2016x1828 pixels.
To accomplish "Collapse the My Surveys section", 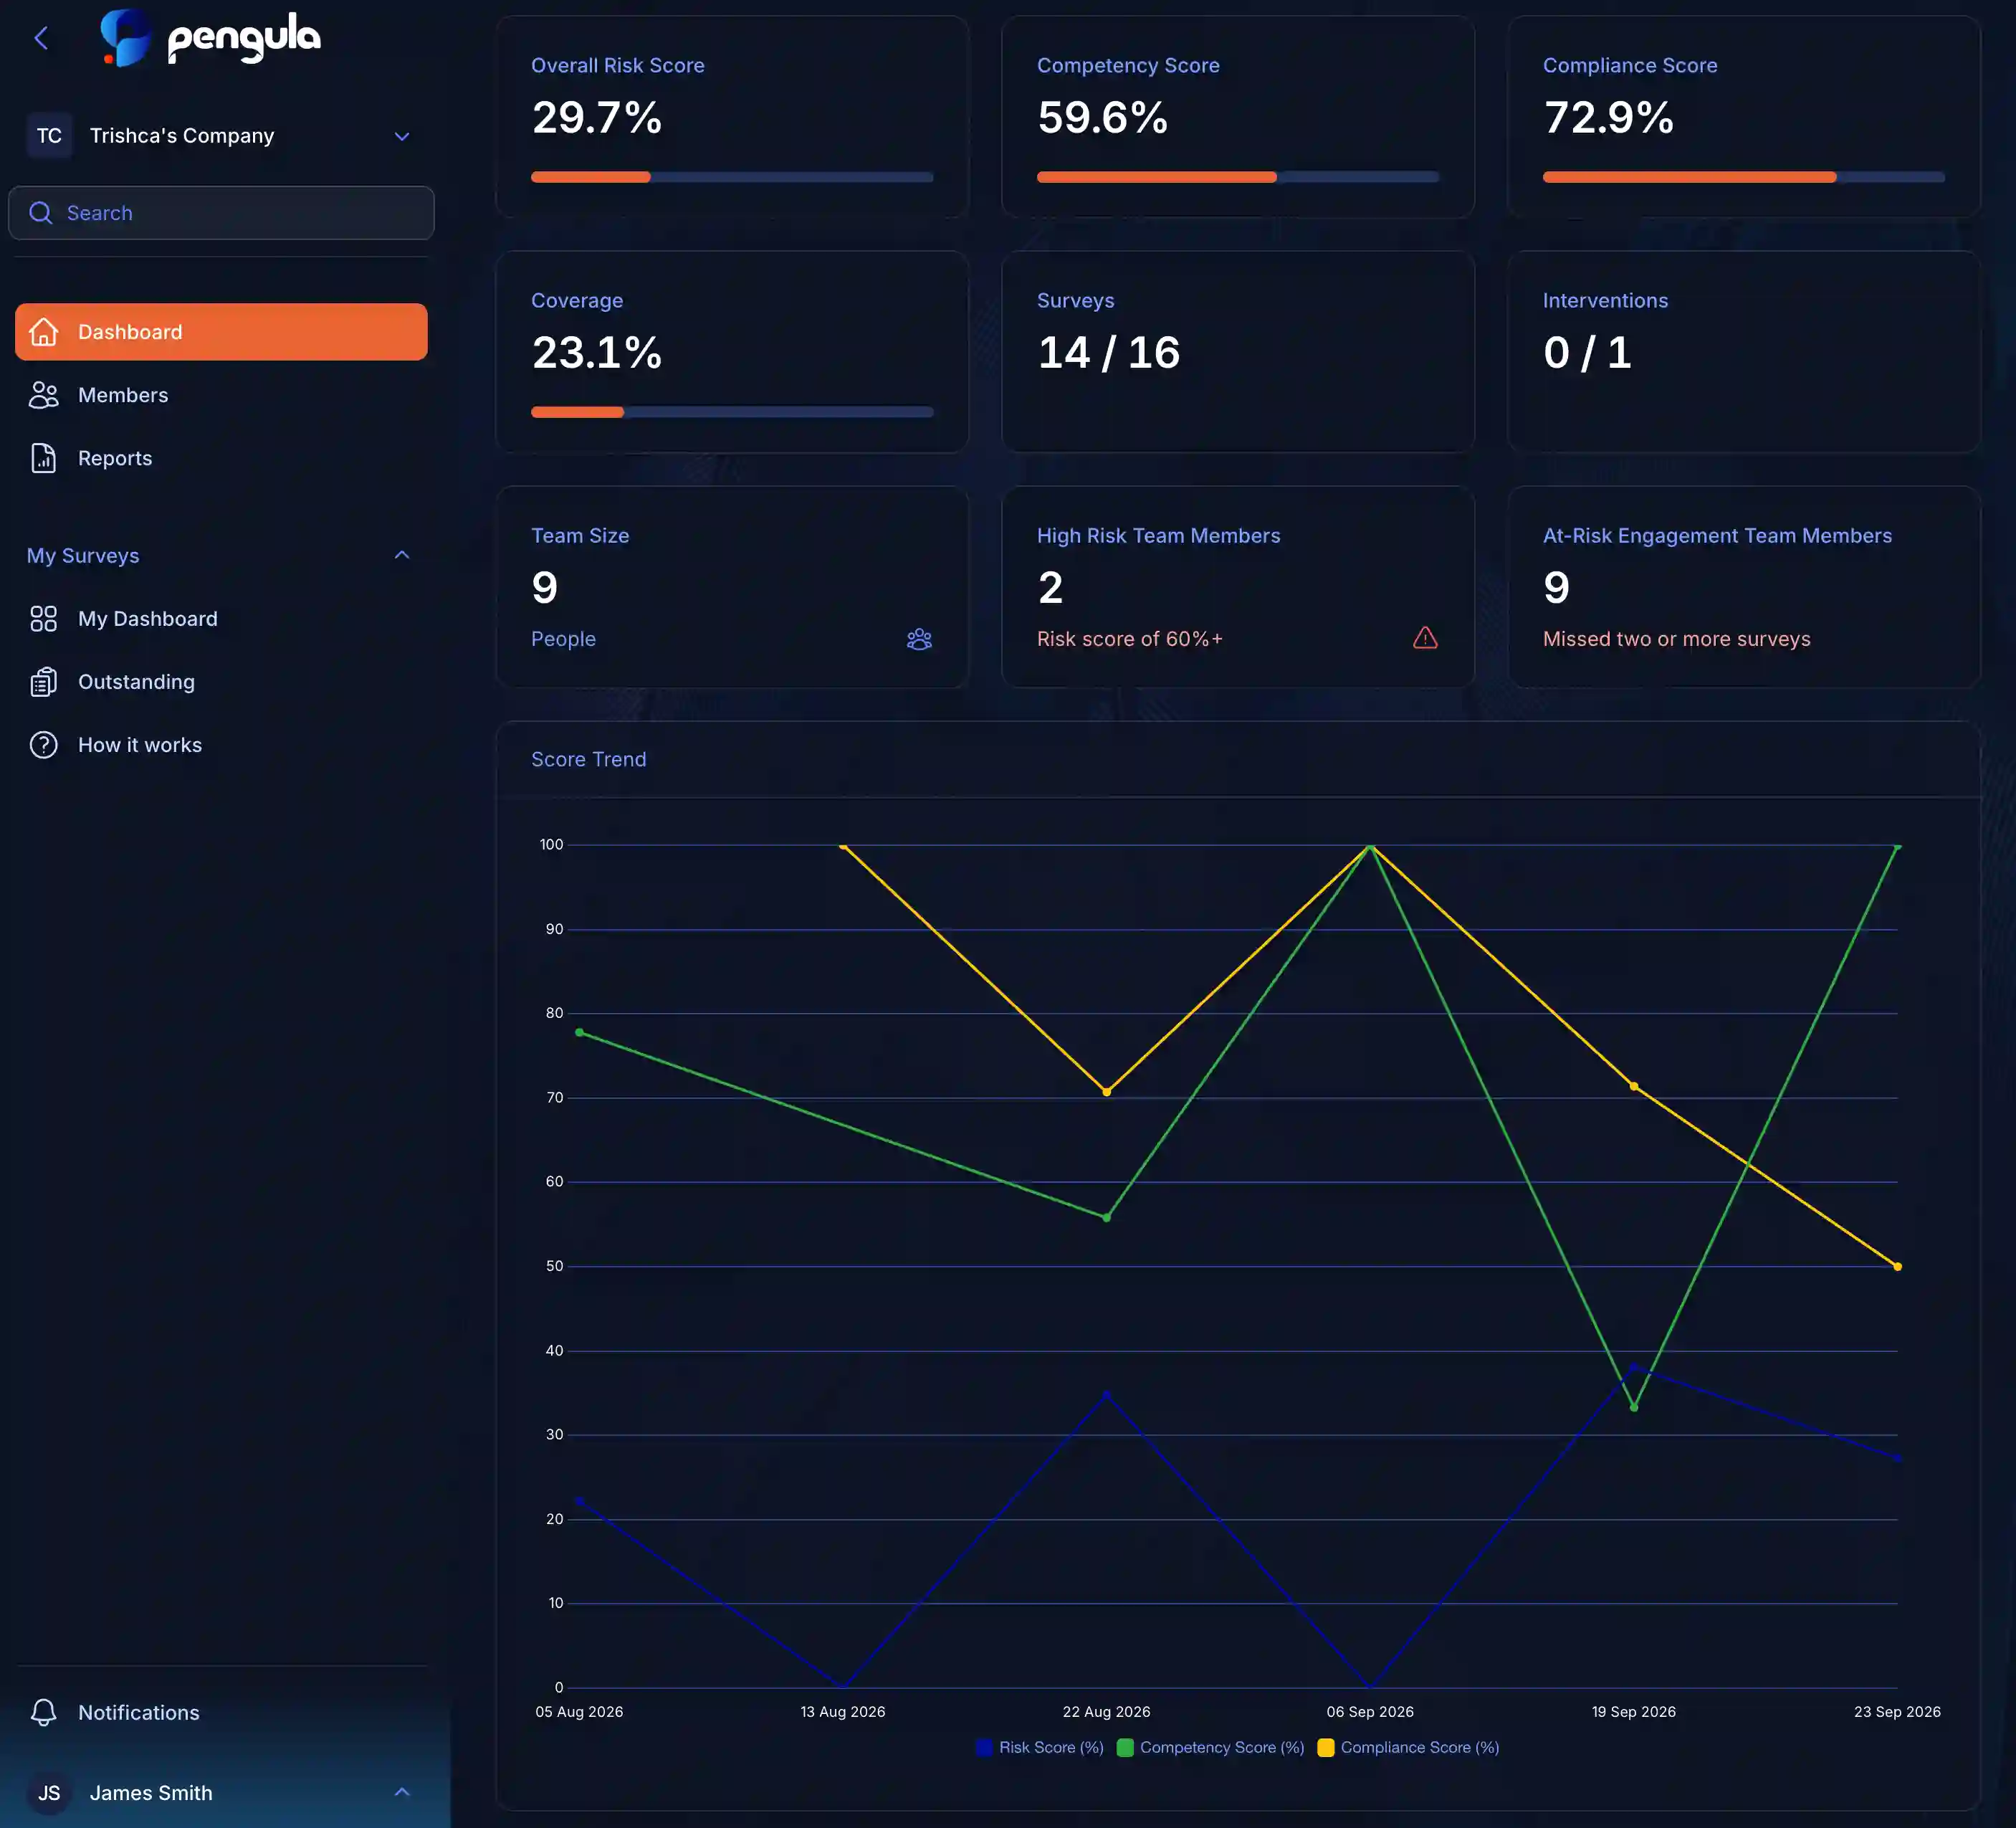I will click(x=402, y=555).
